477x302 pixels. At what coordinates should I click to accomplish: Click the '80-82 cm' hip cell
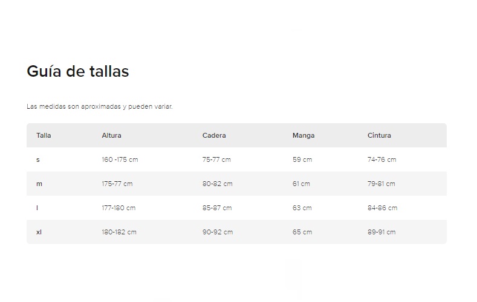click(218, 184)
